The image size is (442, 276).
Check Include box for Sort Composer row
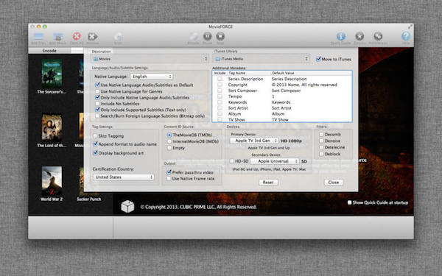(220, 91)
